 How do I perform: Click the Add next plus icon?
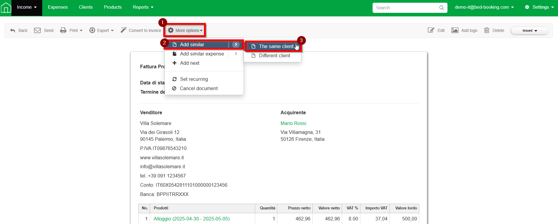point(175,63)
